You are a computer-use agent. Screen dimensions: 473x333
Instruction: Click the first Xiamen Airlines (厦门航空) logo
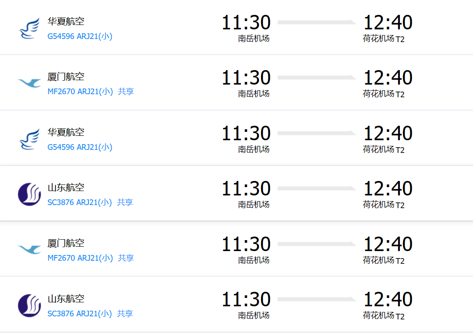pos(29,83)
